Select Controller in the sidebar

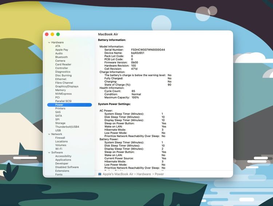click(62, 68)
